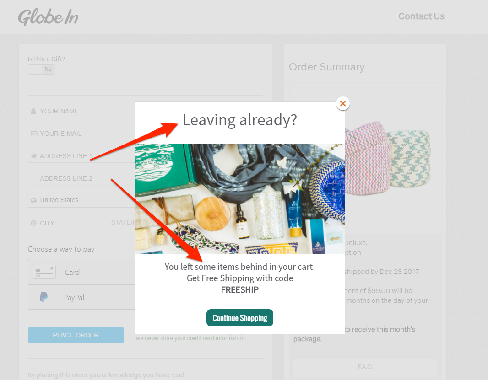Click the envelope icon beside Your E-mail
Viewport: 488px width, 380px height.
tap(34, 134)
